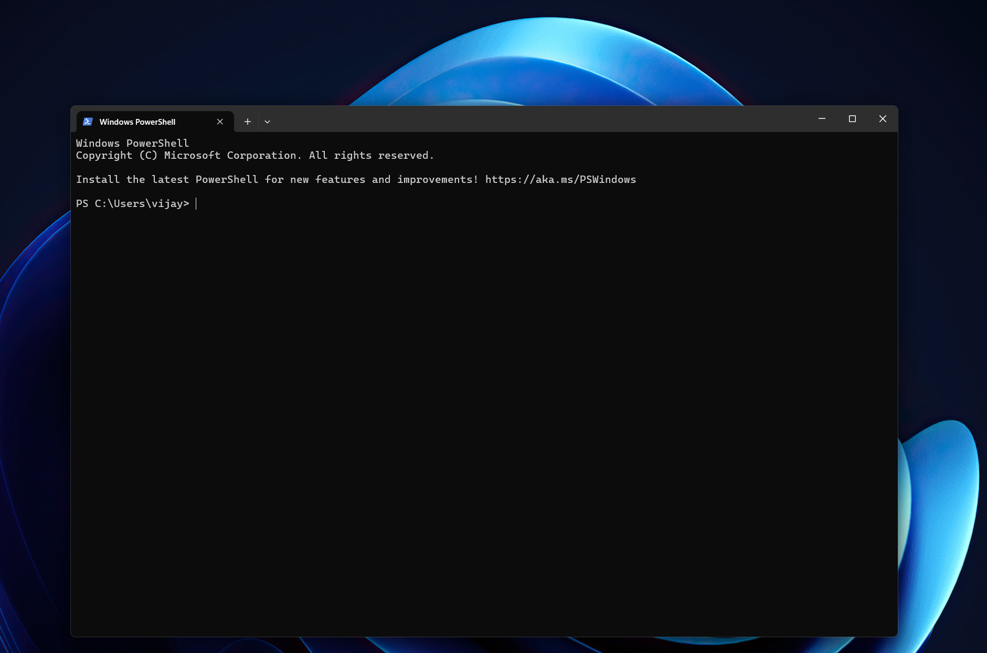Open a new terminal tab
Viewport: 987px width, 653px height.
[247, 121]
